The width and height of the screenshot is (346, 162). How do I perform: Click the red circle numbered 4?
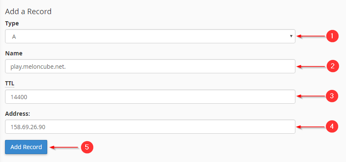(x=332, y=126)
